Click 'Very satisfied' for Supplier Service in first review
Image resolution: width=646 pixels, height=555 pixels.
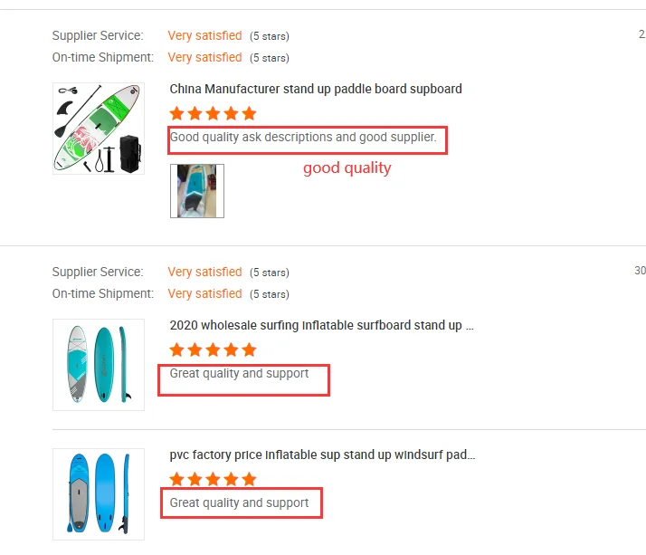[204, 35]
